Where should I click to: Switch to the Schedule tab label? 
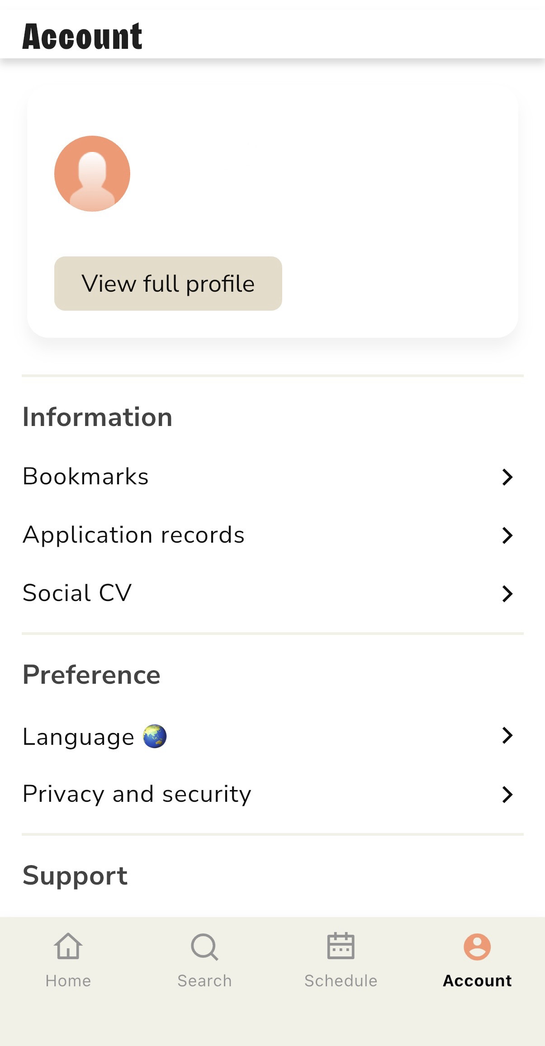(341, 980)
